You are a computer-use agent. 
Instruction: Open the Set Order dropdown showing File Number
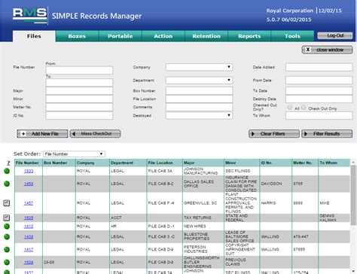point(74,154)
